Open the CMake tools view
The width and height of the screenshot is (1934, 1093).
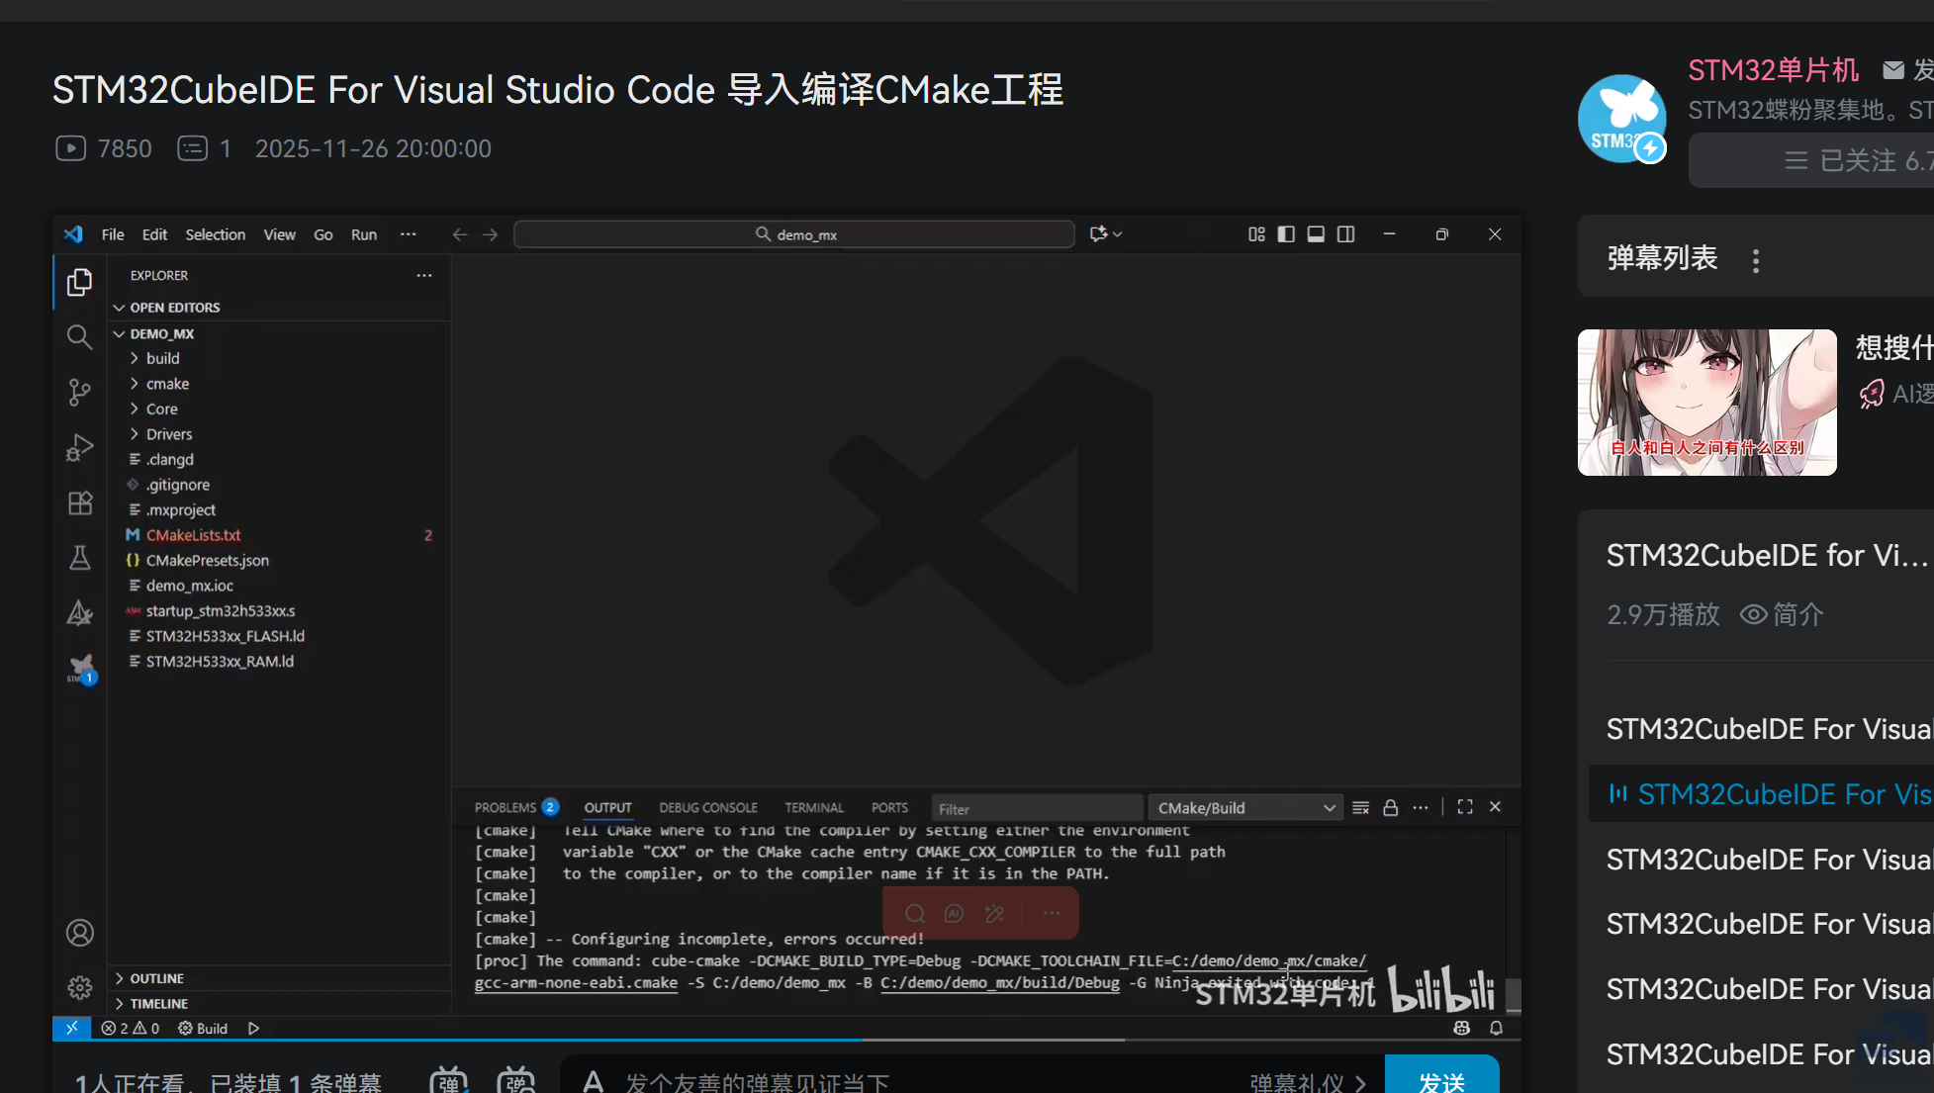(80, 613)
